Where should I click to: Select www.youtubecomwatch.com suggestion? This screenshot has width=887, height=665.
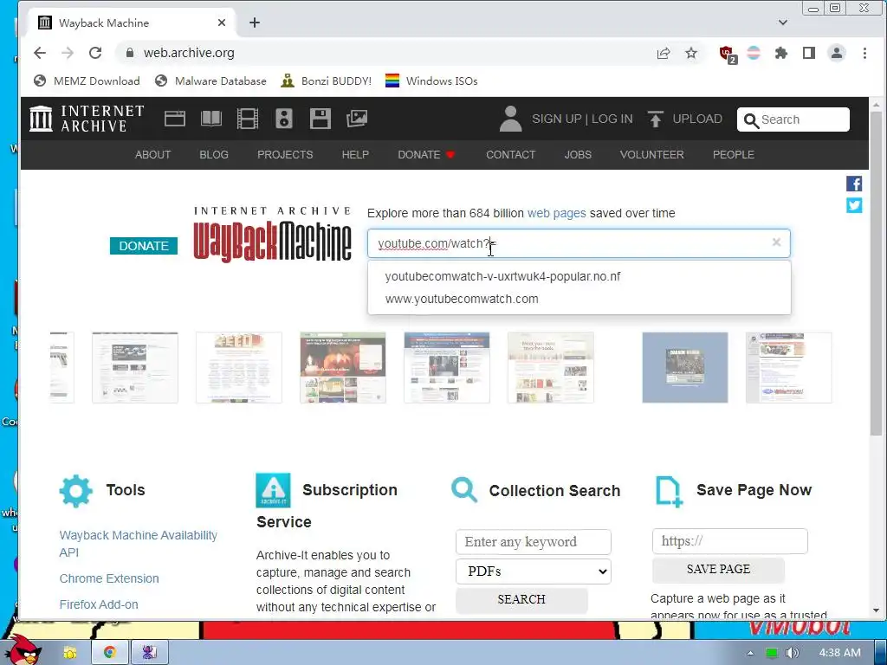tap(579, 299)
